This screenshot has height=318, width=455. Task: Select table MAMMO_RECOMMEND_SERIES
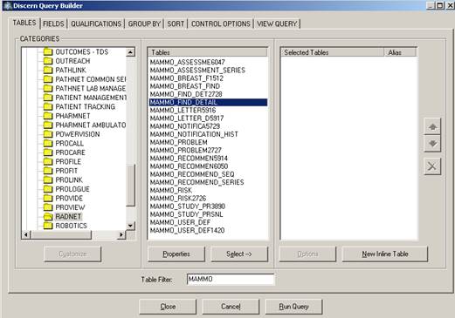coord(196,182)
